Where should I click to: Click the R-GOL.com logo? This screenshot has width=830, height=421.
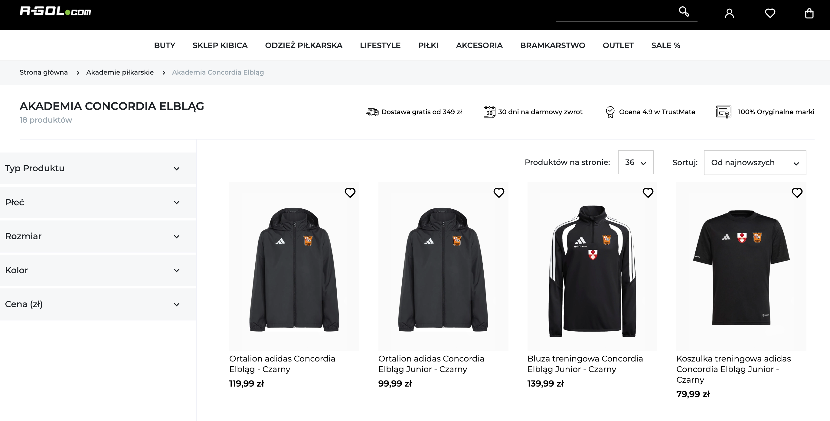[x=55, y=11]
